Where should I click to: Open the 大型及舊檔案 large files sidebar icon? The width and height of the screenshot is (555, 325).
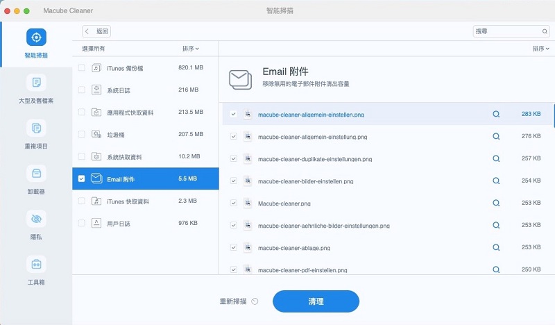pos(36,83)
